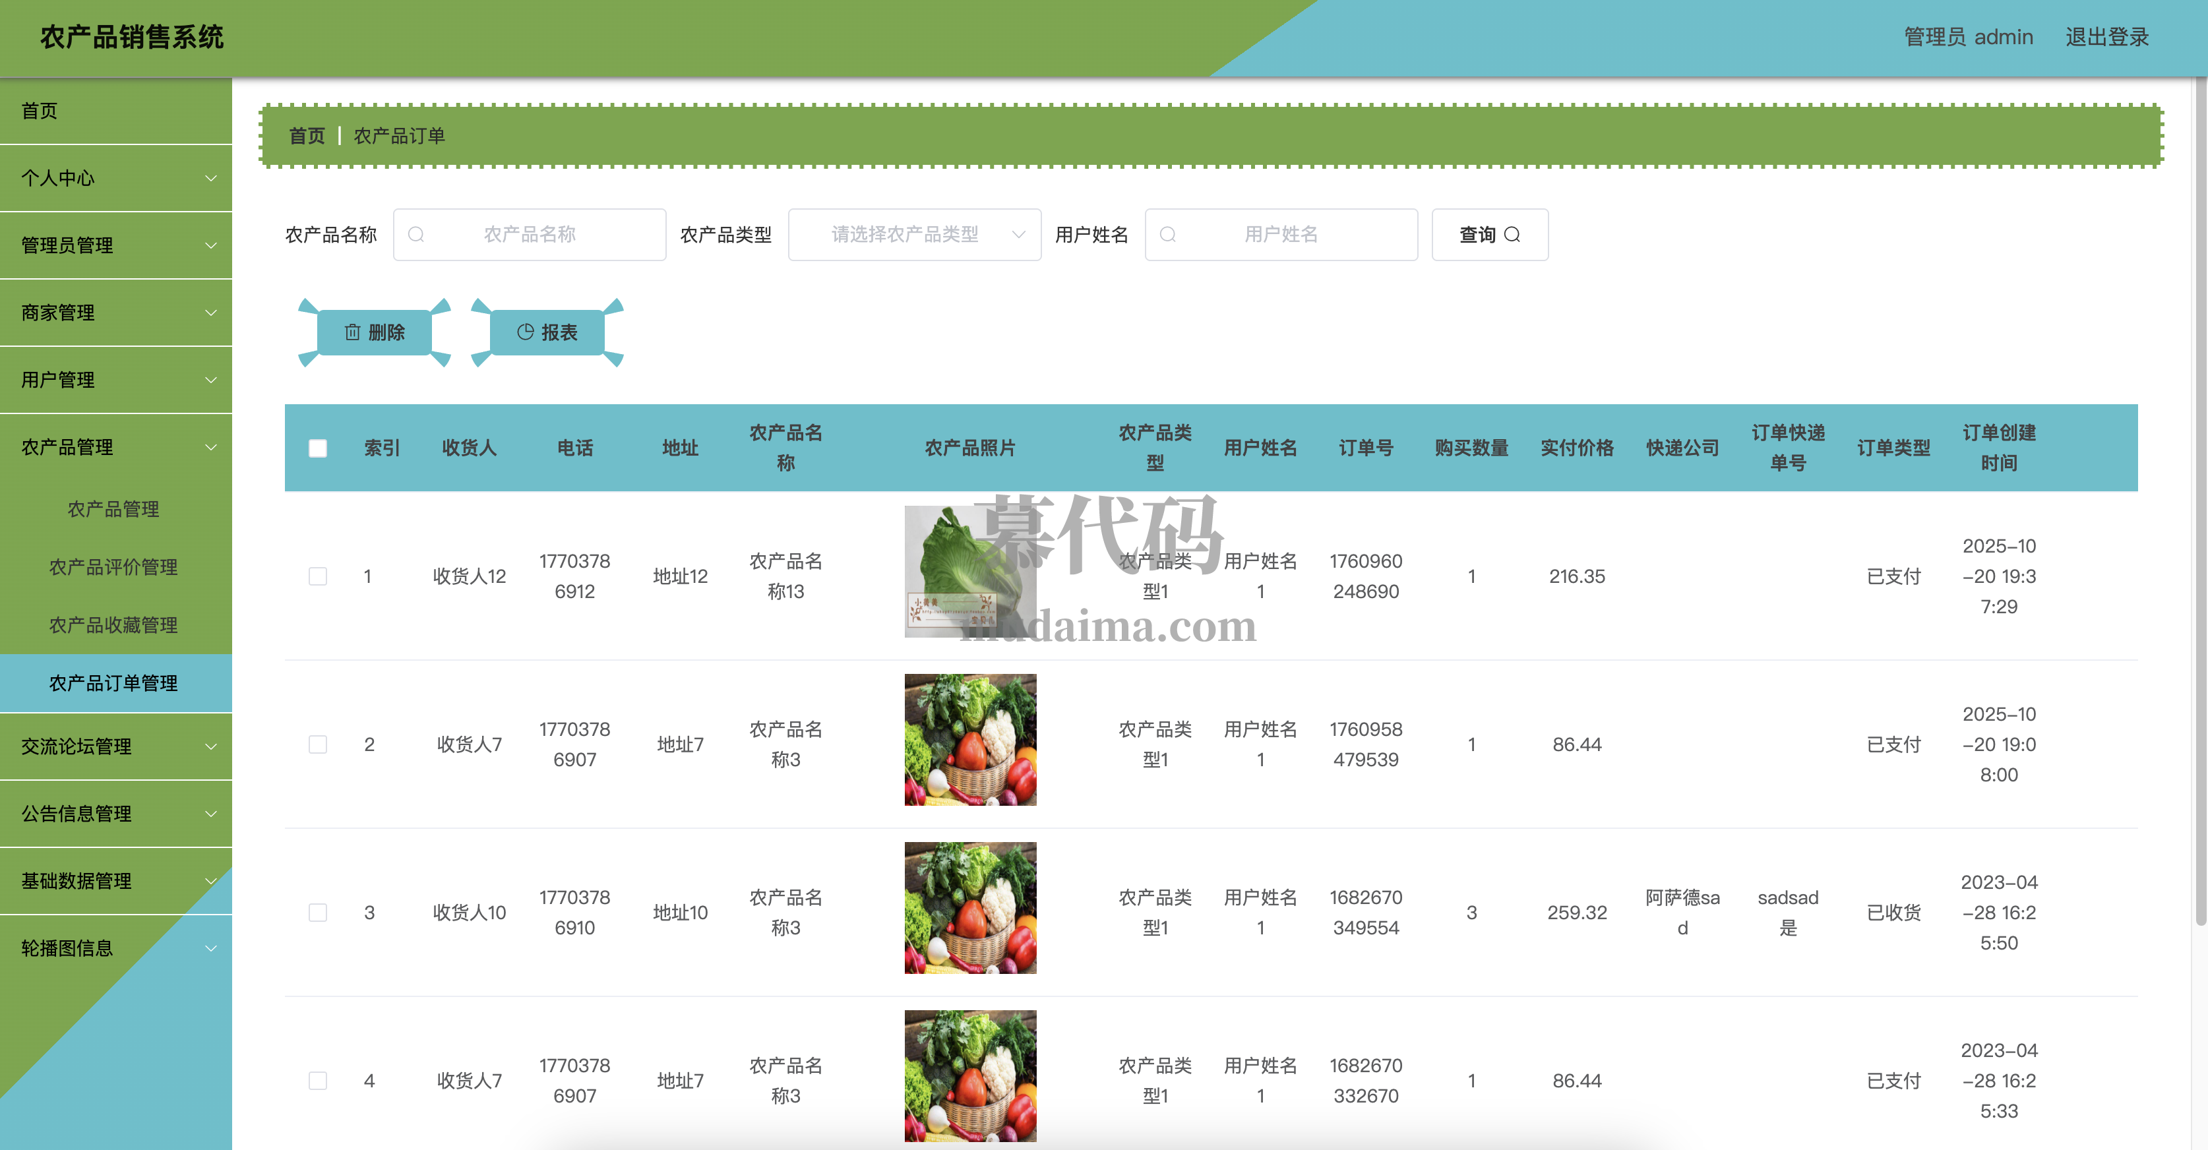
Task: Open the 请选择农产品类型 dropdown
Action: pyautogui.click(x=913, y=235)
